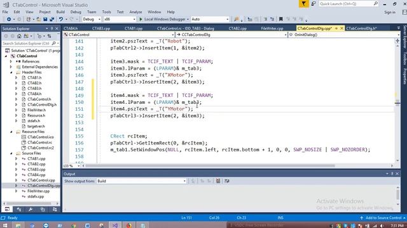The height and width of the screenshot is (228, 407).
Task: Expand the External Dependencies node
Action: [11, 67]
